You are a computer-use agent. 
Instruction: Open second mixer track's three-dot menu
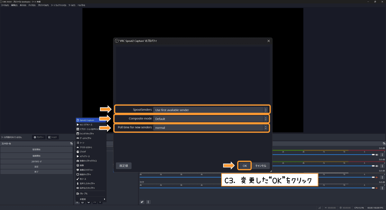click(x=382, y=166)
